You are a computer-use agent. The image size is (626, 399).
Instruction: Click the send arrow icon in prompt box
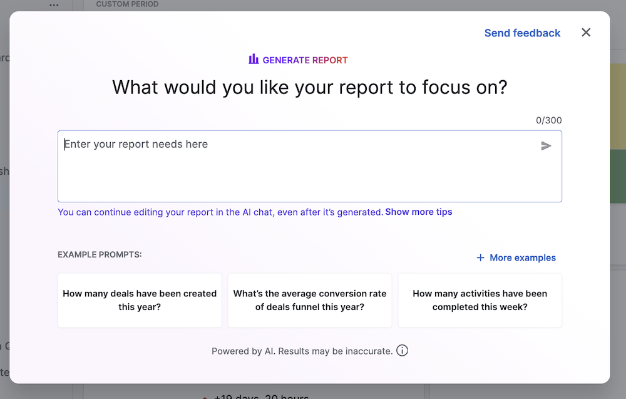(x=546, y=146)
